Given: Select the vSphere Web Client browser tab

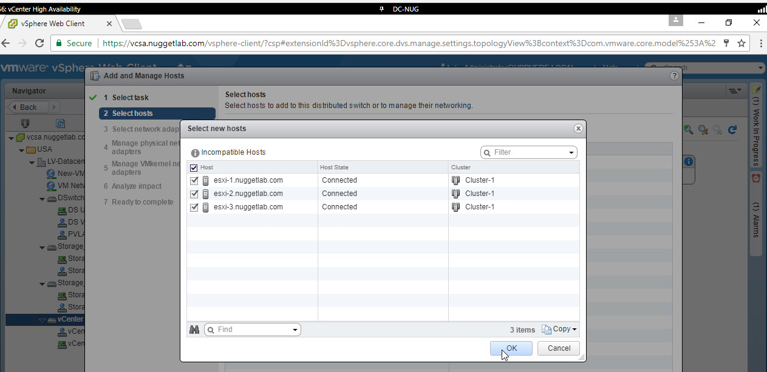Looking at the screenshot, I should 58,24.
